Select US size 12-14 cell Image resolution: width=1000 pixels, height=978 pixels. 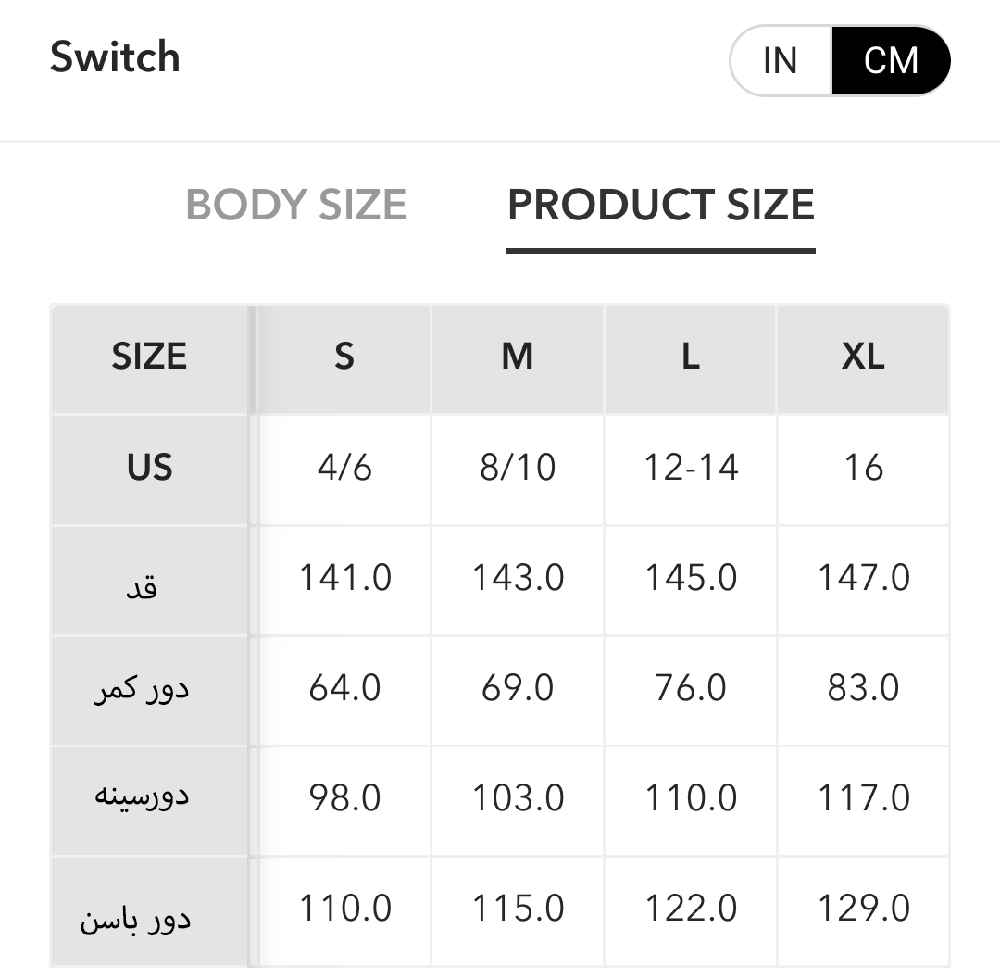click(x=691, y=468)
